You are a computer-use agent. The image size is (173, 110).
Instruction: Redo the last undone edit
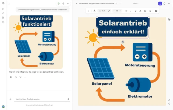121,4
